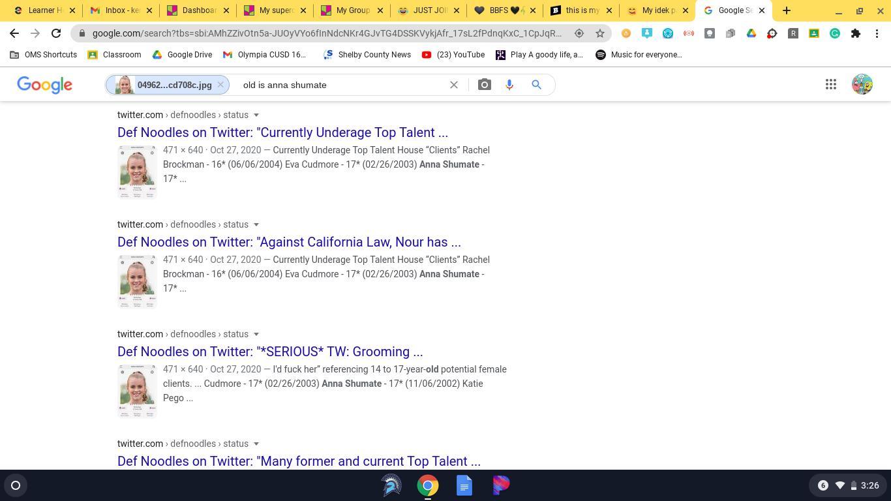Expand options for 'Many former and current' result
Screen dimensions: 891x501
tap(256, 444)
